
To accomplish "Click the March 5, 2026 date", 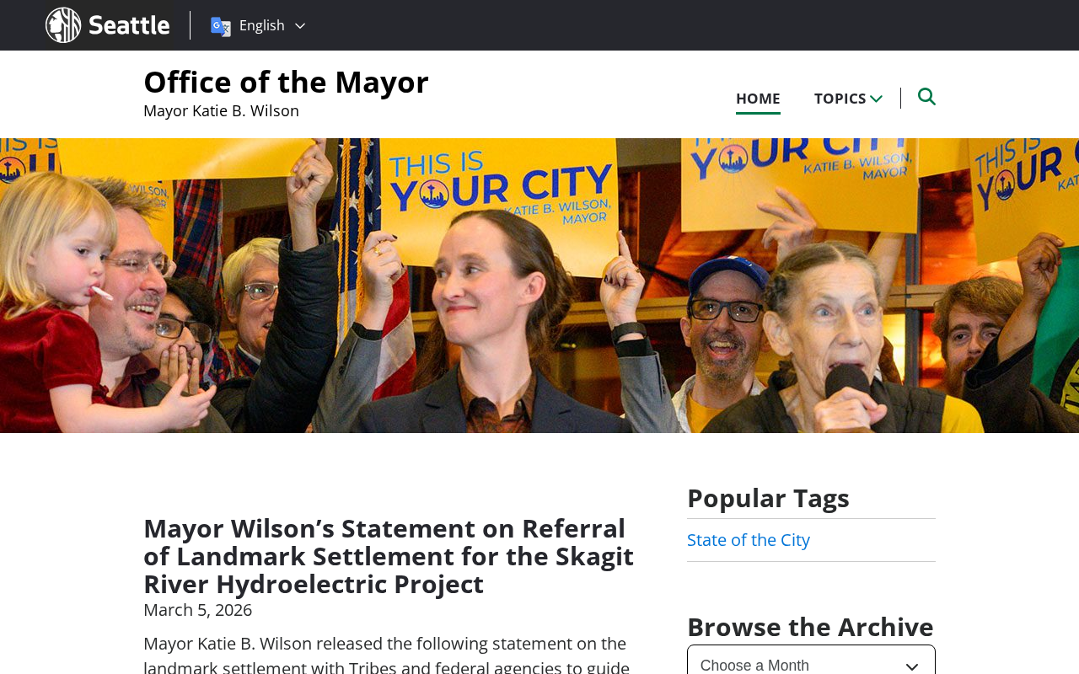I will click(x=197, y=610).
